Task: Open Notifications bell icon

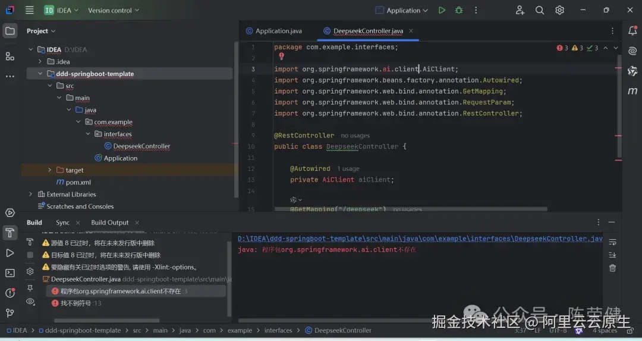Action: [632, 31]
